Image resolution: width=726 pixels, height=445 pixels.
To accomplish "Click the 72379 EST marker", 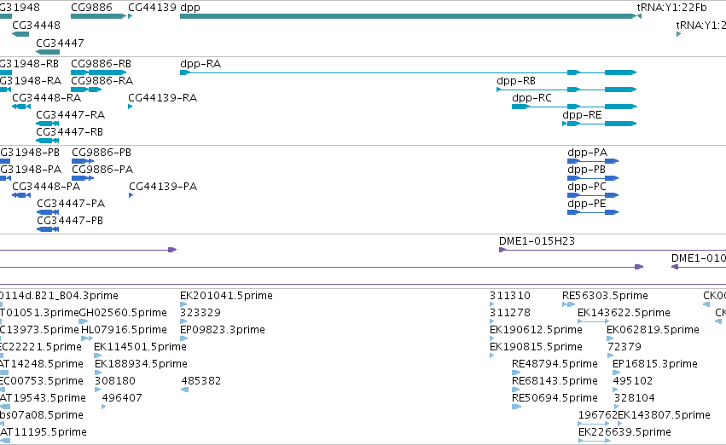I will pos(610,355).
